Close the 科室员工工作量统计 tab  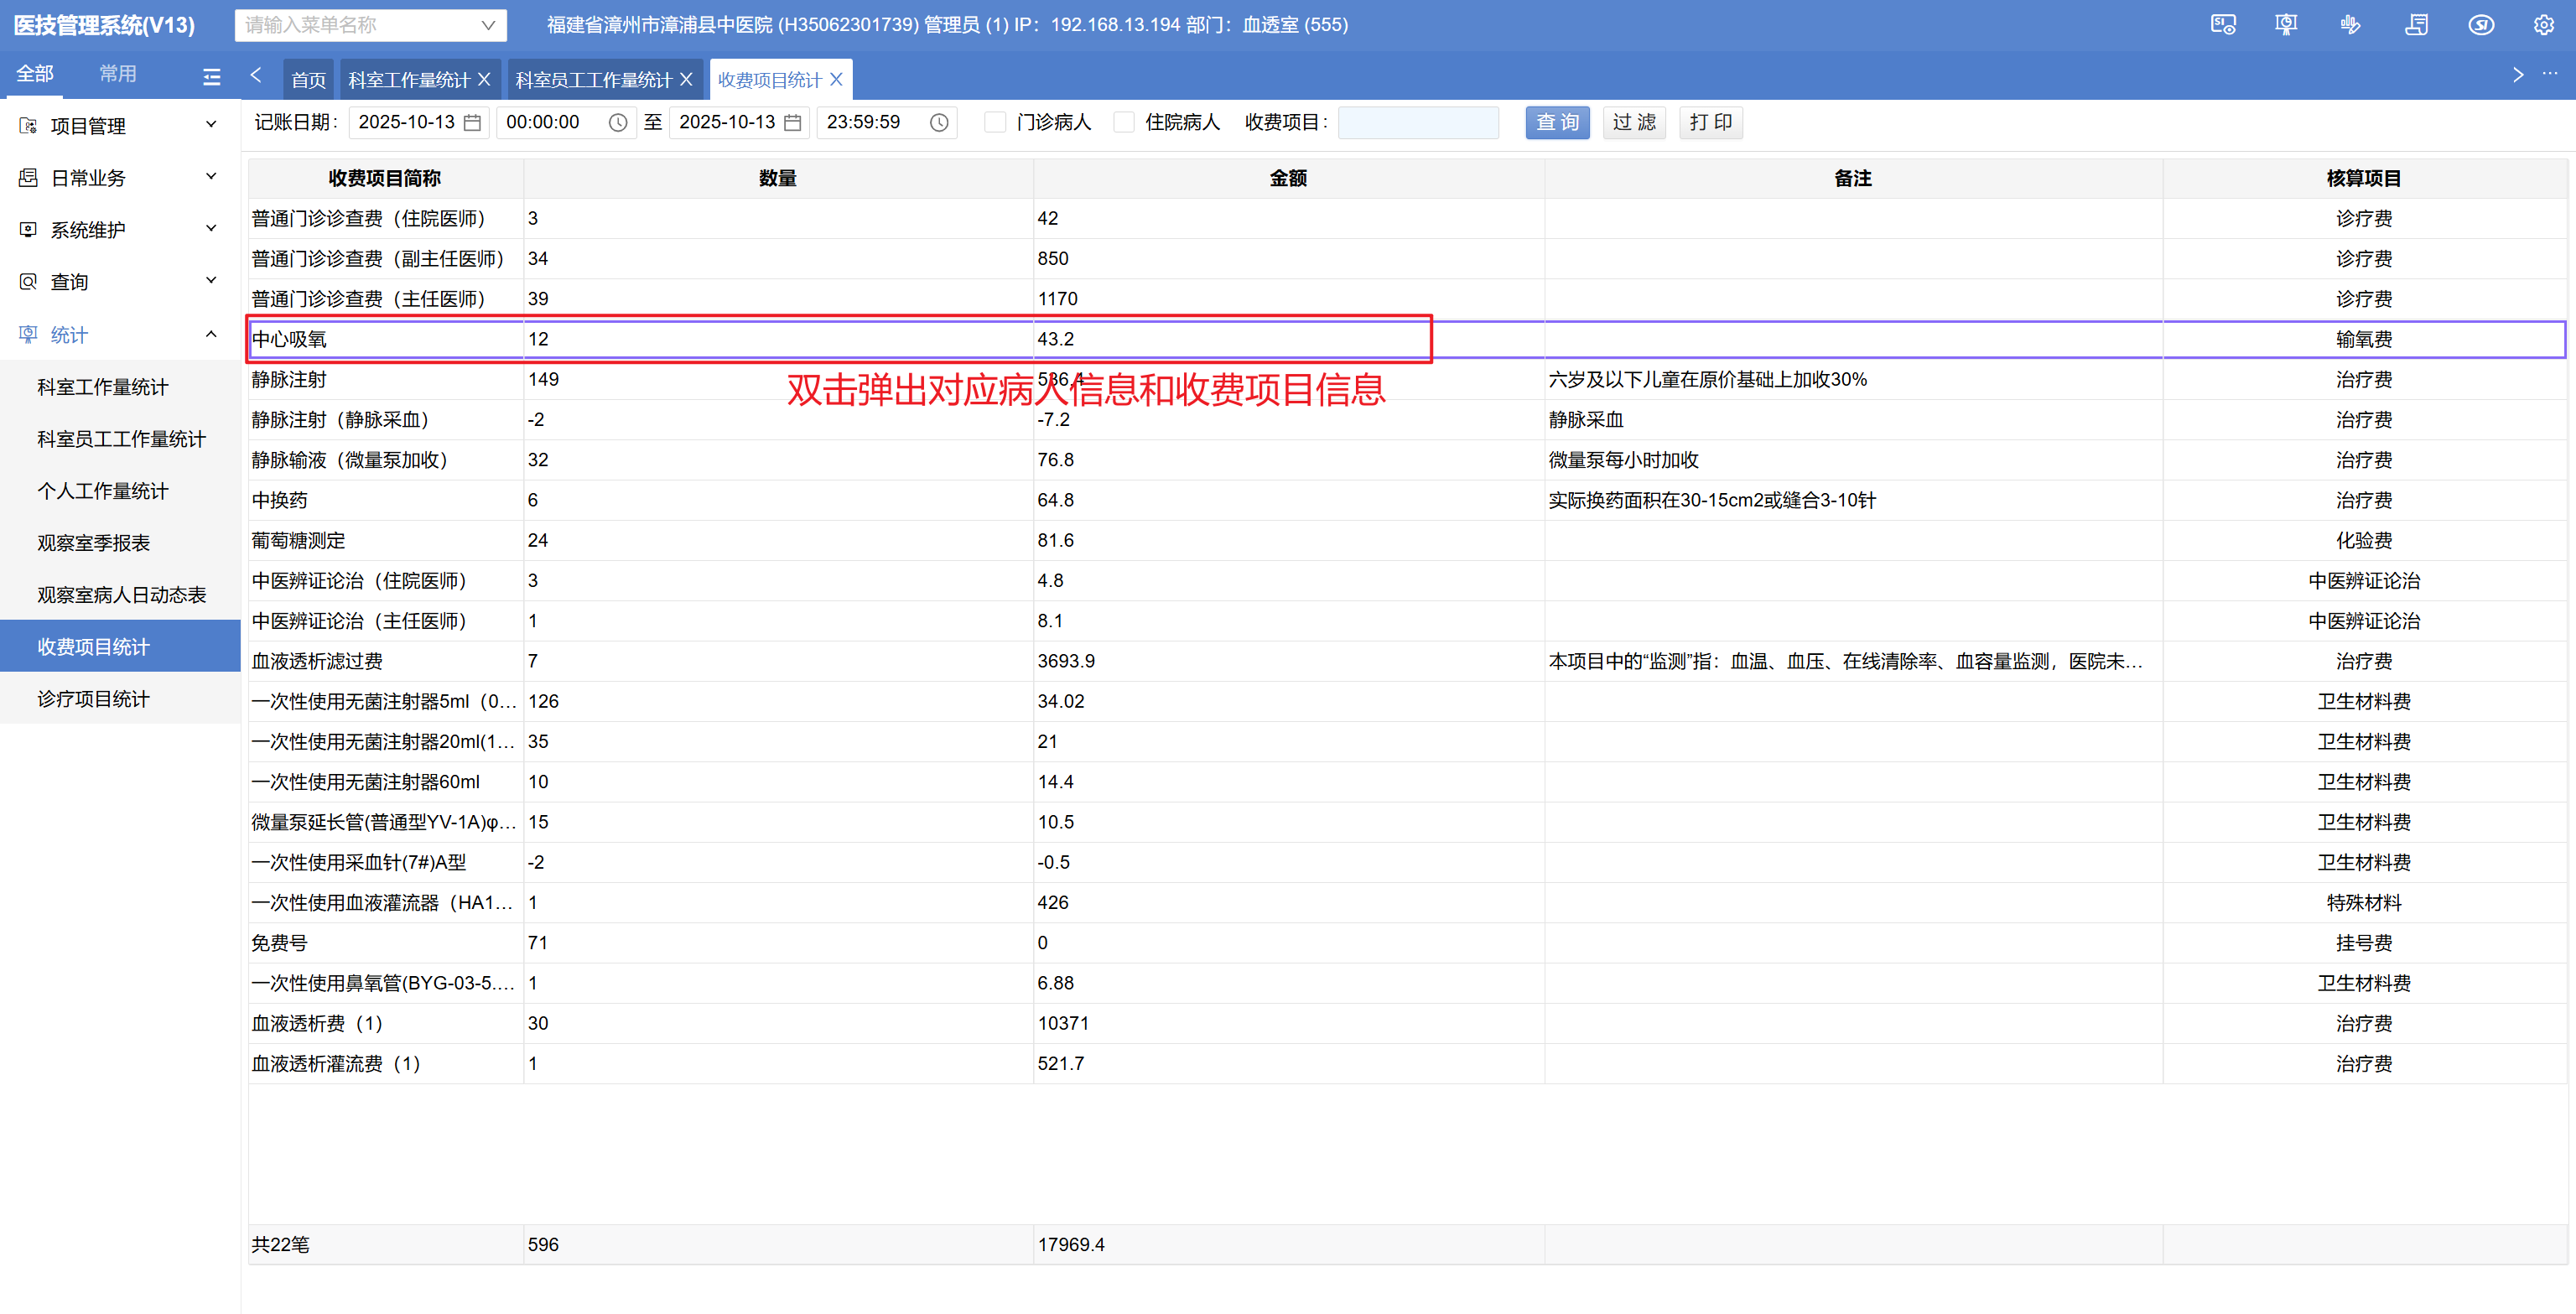point(686,79)
